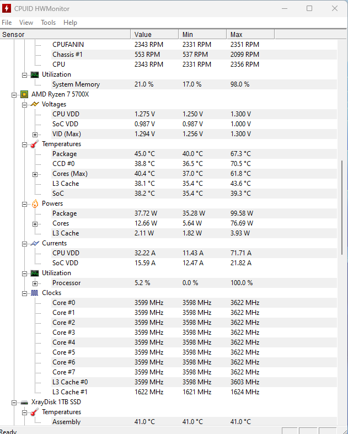Expand the Cores power entry
The image size is (348, 434).
35,224
